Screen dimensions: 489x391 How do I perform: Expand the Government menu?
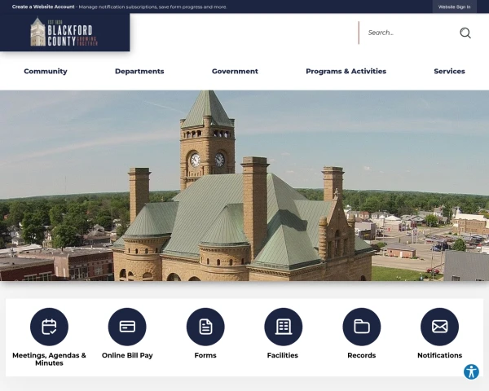pos(235,71)
